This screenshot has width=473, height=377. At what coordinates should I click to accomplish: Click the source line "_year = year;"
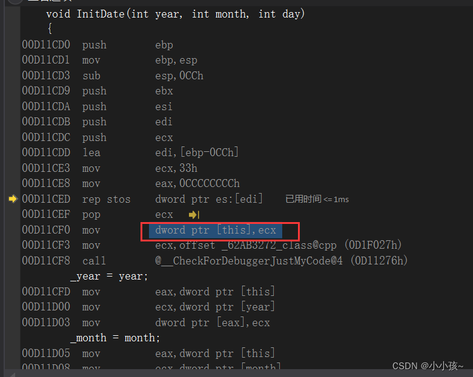[109, 277]
